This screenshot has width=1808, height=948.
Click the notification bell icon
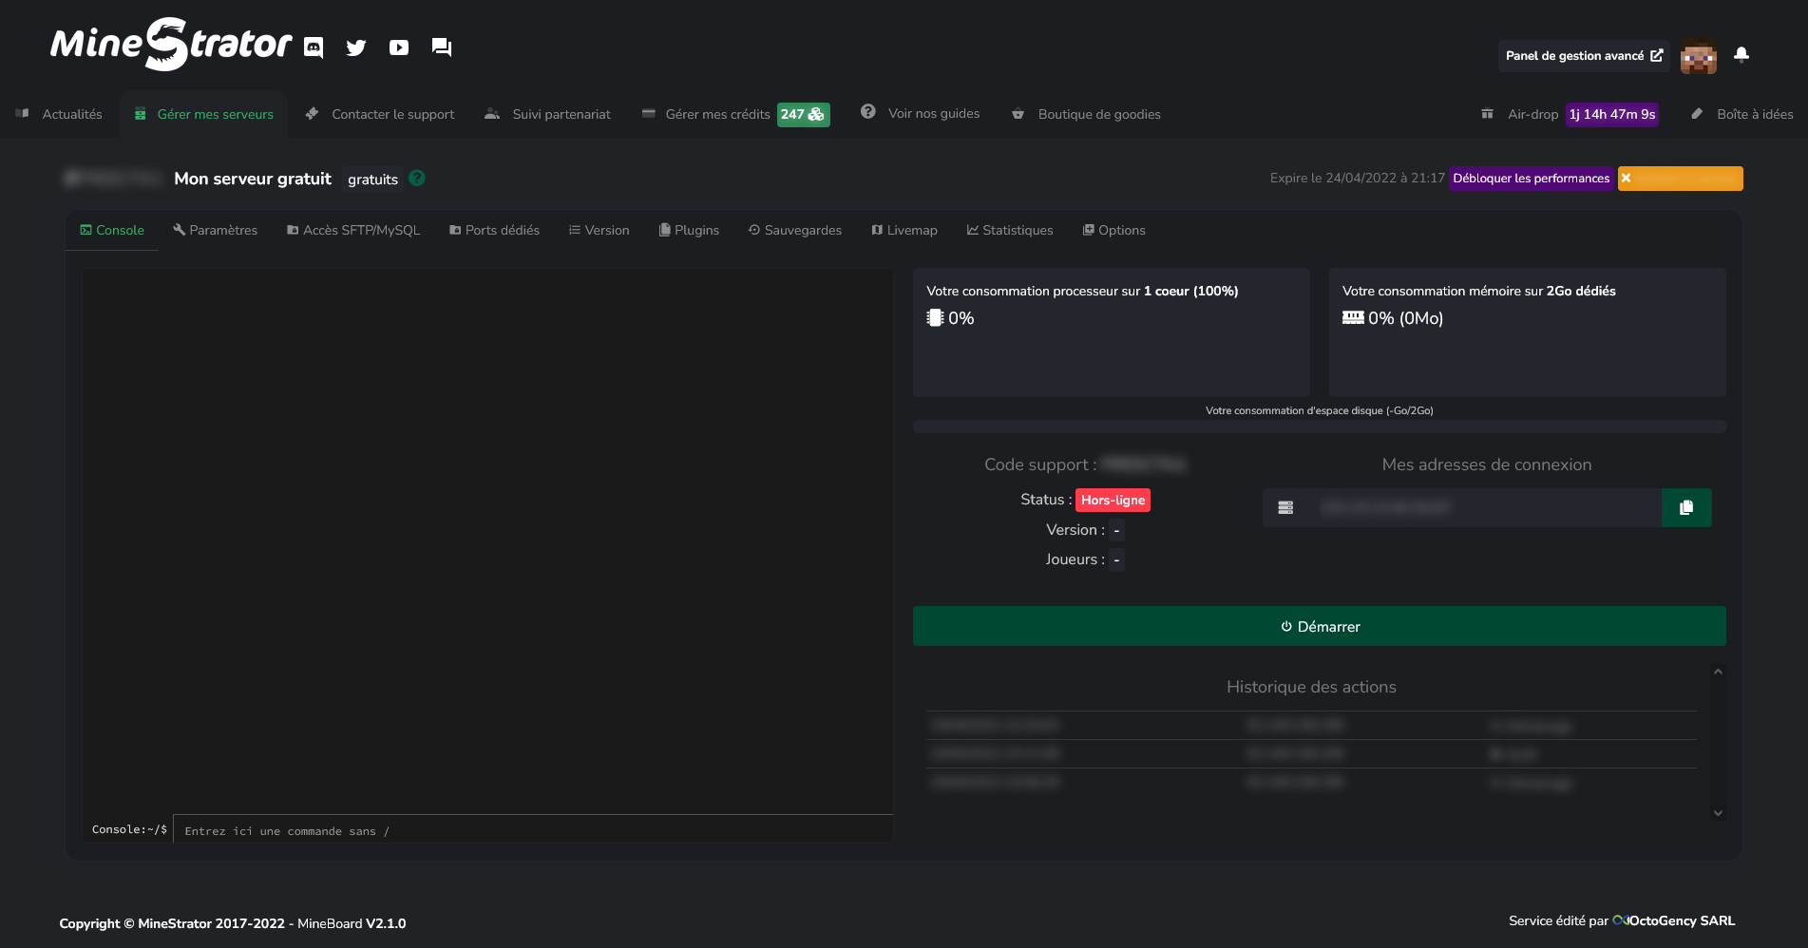[x=1741, y=55]
